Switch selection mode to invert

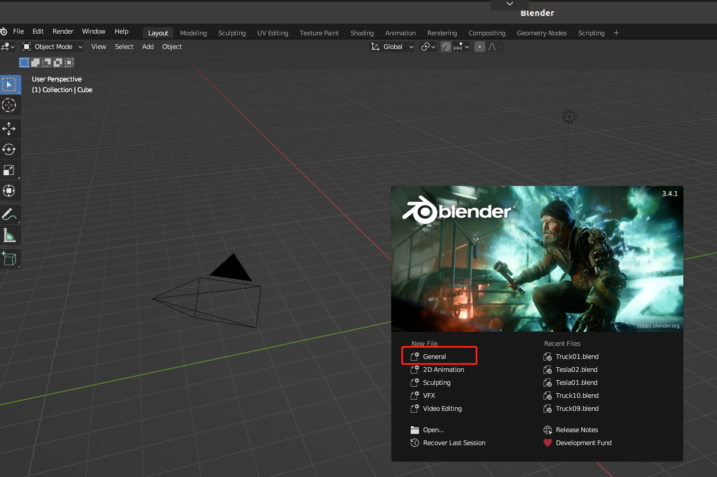click(x=58, y=63)
